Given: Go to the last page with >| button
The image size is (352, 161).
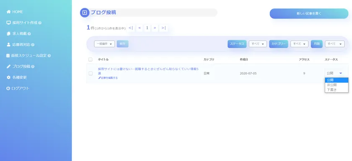Looking at the screenshot, I should point(164,28).
